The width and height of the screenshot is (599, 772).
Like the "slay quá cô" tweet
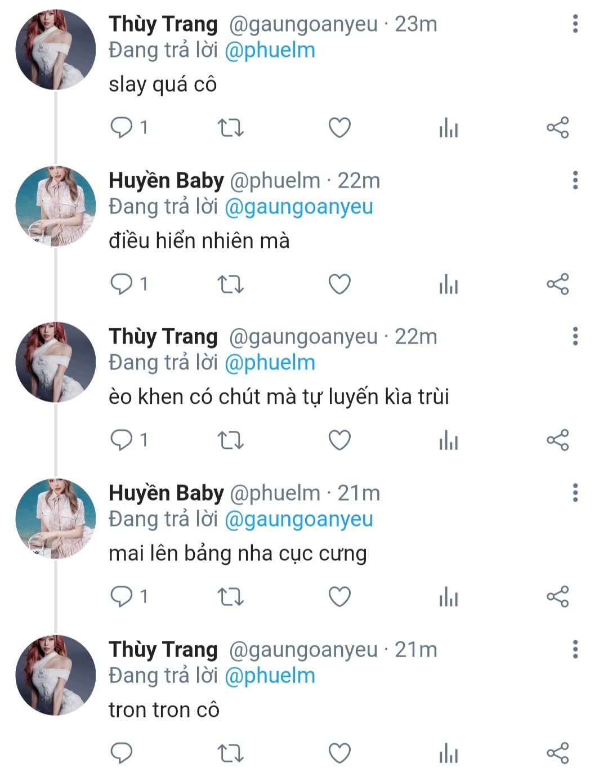point(339,128)
